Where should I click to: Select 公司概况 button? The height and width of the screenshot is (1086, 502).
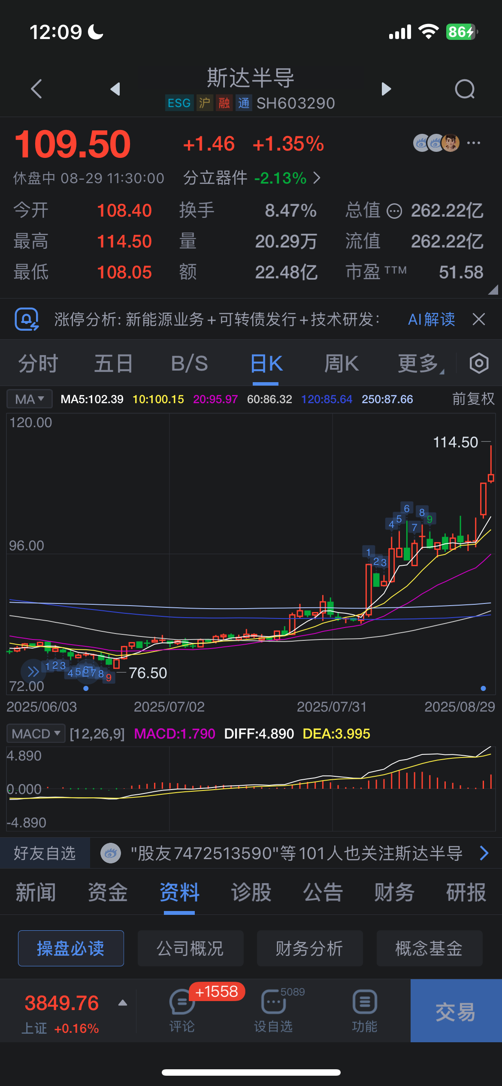pyautogui.click(x=191, y=948)
